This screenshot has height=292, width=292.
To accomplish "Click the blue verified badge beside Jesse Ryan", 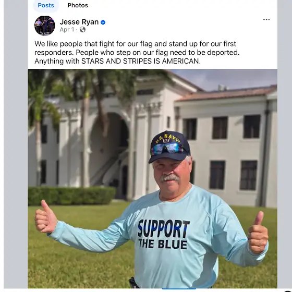I will tap(103, 22).
